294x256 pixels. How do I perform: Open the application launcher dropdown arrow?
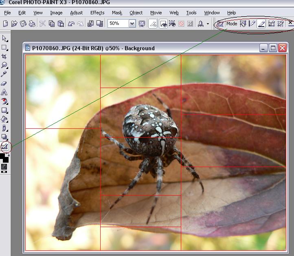208,24
